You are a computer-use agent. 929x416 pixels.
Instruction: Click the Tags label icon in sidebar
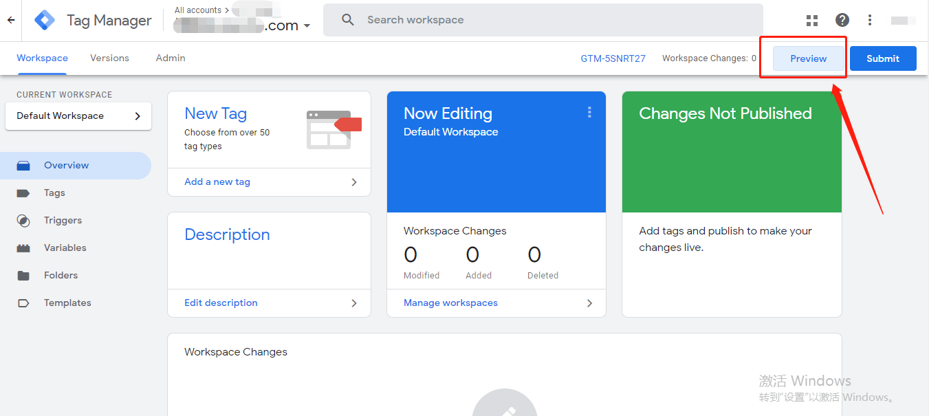tap(23, 193)
